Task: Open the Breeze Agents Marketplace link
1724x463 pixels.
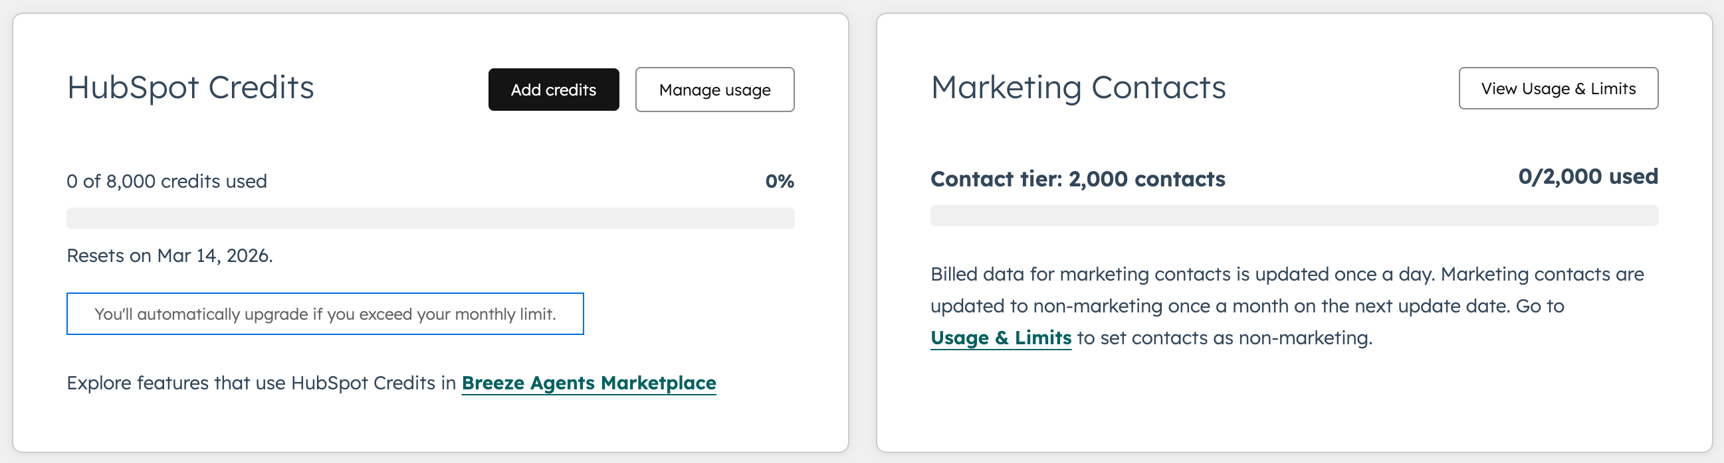Action: (590, 383)
